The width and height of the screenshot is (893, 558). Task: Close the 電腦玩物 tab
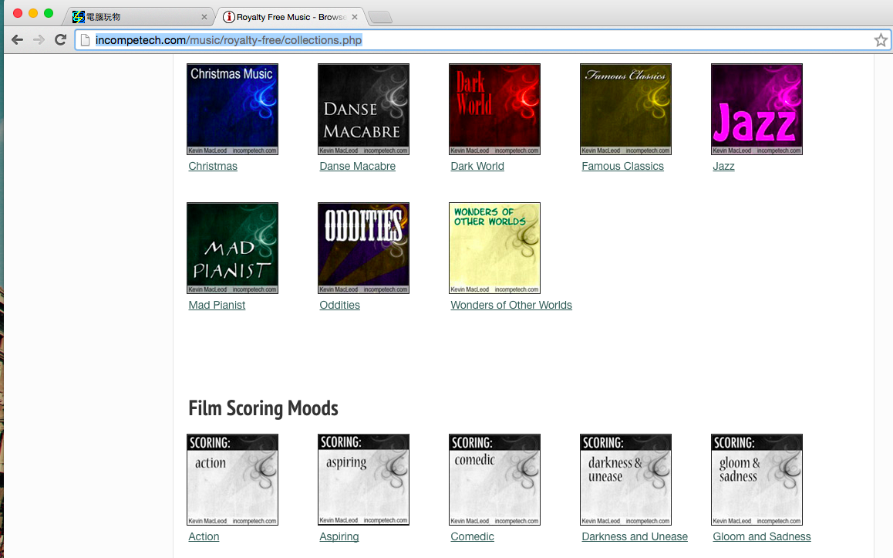(x=204, y=17)
